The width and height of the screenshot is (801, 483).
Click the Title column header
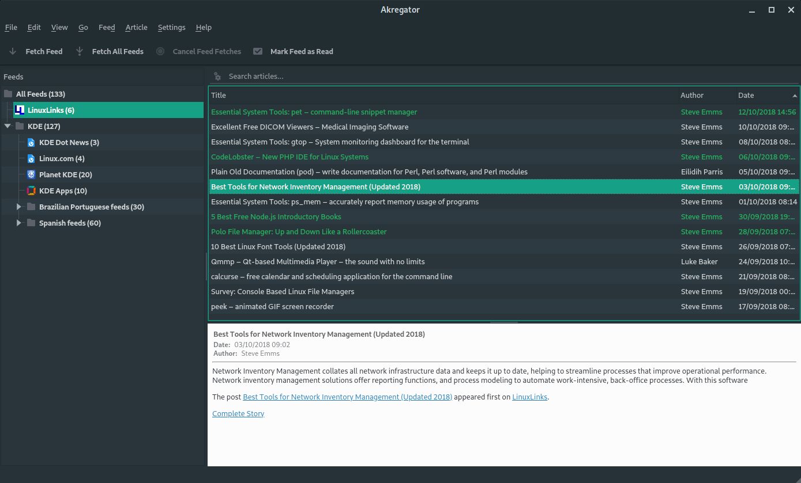[219, 95]
